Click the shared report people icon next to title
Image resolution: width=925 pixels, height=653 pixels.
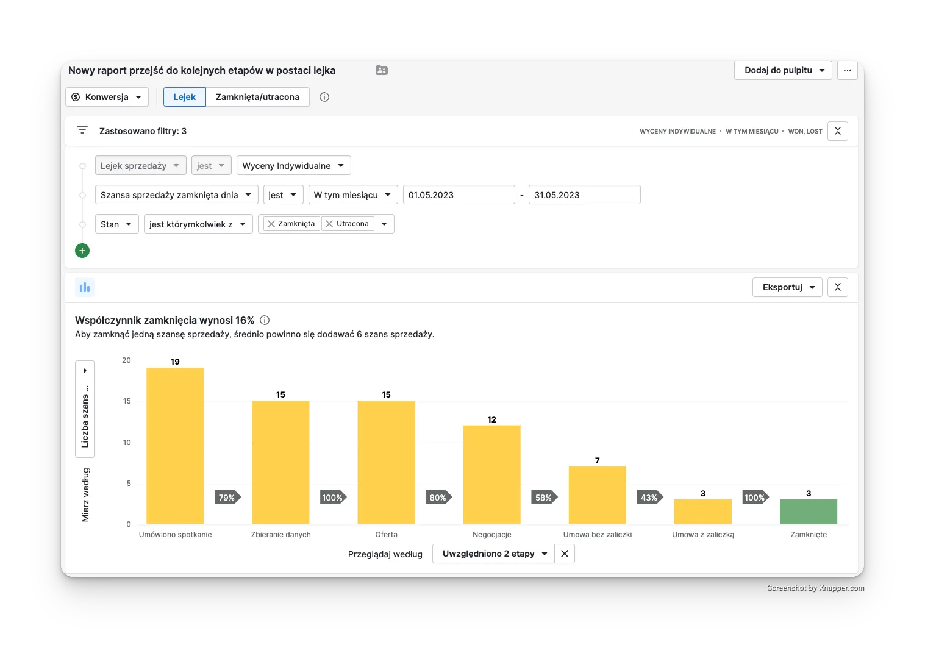pos(382,70)
